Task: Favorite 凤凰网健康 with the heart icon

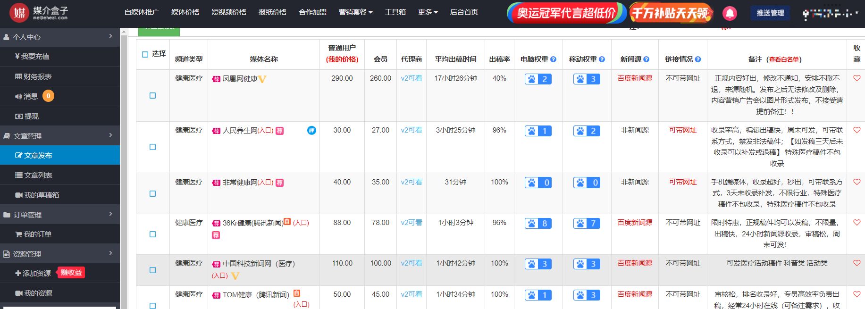Action: point(857,78)
